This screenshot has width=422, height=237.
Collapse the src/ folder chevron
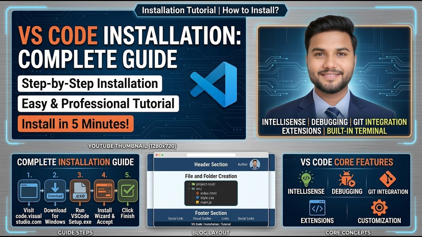tap(189, 189)
